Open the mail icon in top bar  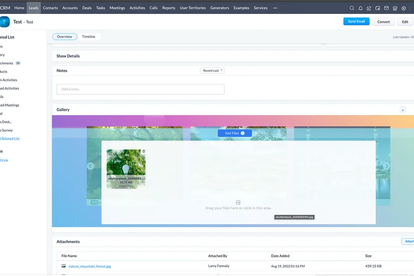[386, 8]
